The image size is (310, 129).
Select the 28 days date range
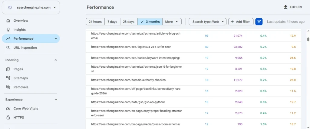[129, 22]
